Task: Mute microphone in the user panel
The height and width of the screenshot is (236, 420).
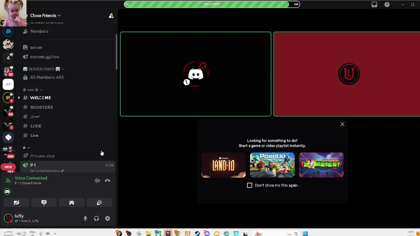Action: point(85,218)
